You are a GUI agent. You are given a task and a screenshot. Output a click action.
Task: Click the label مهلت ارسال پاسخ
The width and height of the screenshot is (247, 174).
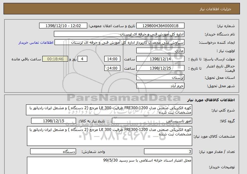(x=219, y=59)
